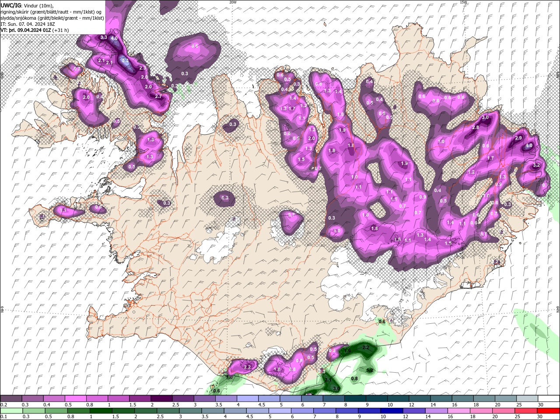Click the VT: þri. 09.04.2024 01Z line
Screen dimensions: 560x420
(x=26, y=30)
